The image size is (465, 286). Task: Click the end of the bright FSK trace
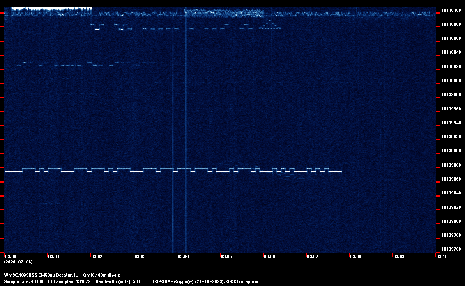coord(341,172)
